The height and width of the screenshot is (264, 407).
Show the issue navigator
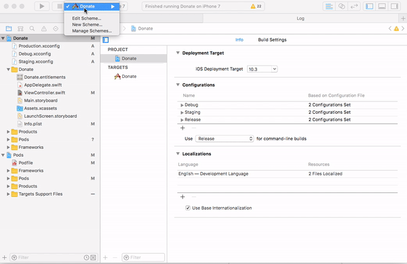[44, 28]
